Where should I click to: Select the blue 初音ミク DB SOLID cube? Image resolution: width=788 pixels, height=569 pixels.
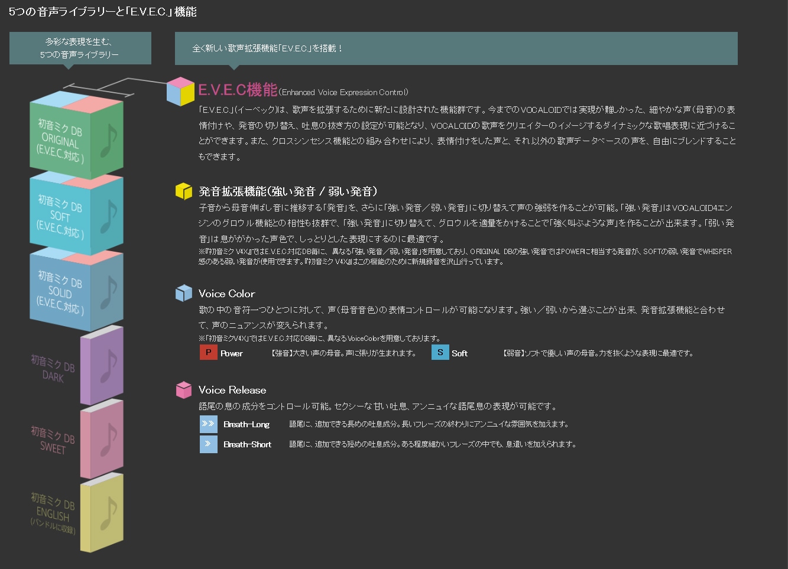tap(76, 291)
